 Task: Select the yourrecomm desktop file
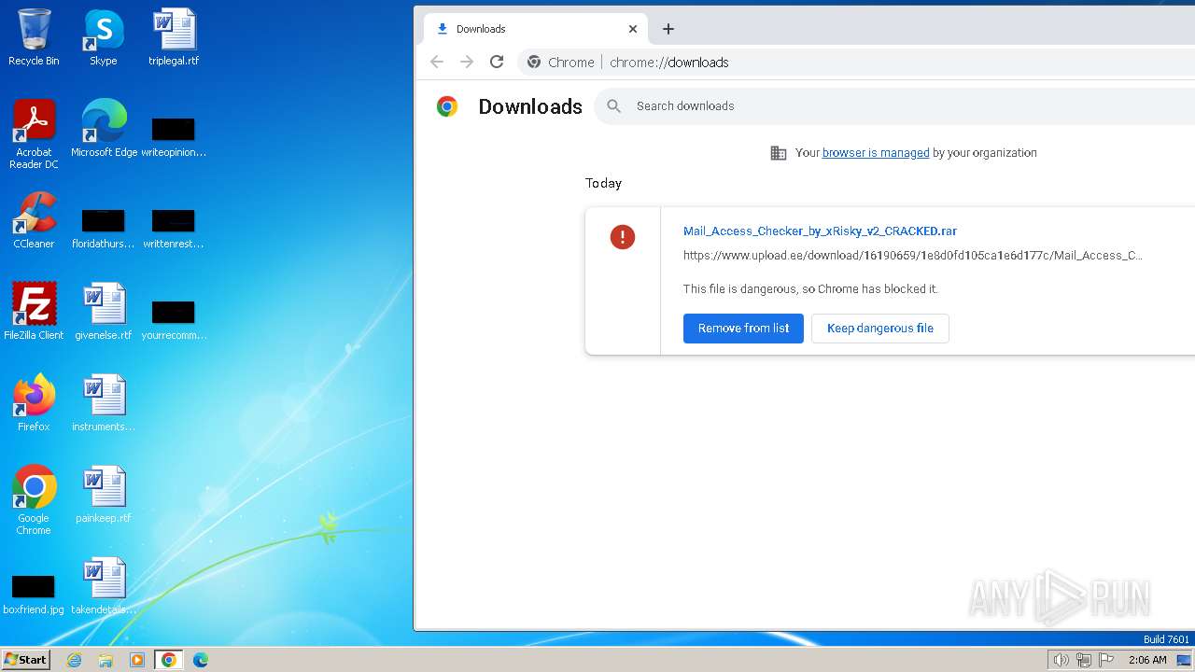[174, 319]
